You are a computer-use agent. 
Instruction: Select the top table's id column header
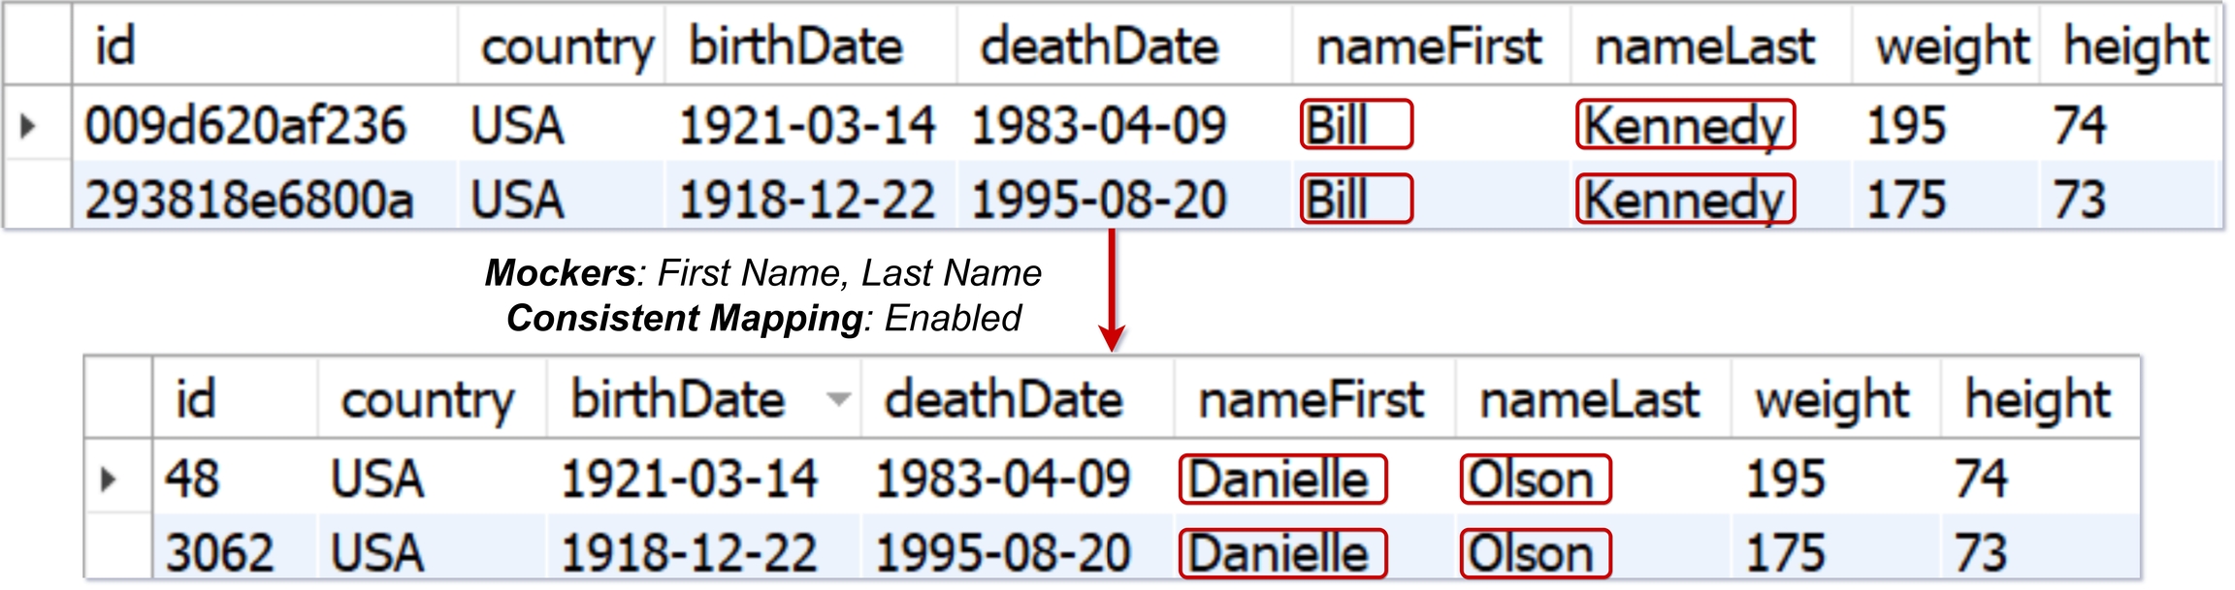pos(115,47)
